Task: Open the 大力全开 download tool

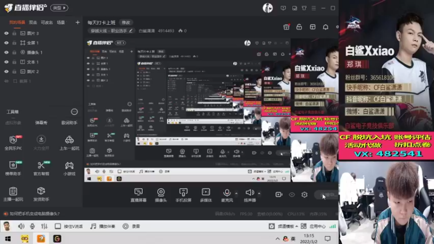Action: point(41,143)
